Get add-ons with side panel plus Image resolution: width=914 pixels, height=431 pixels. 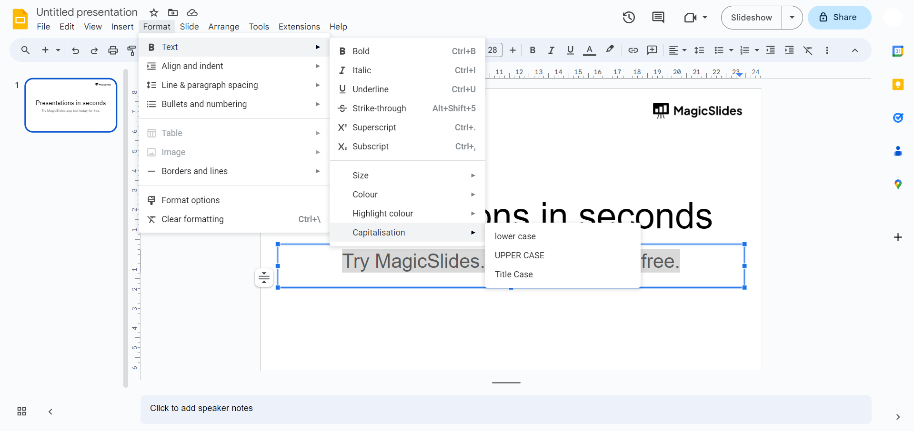tap(898, 237)
